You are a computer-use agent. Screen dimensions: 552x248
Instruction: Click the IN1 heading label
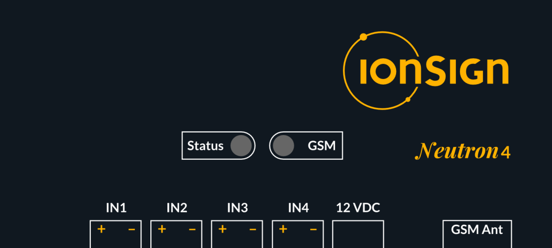116,208
